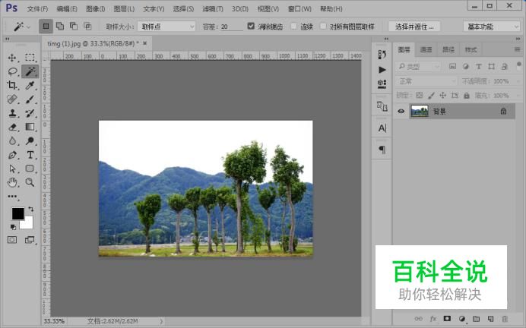Enable the 连续 contiguous checkbox
The image size is (526, 328).
[x=293, y=27]
